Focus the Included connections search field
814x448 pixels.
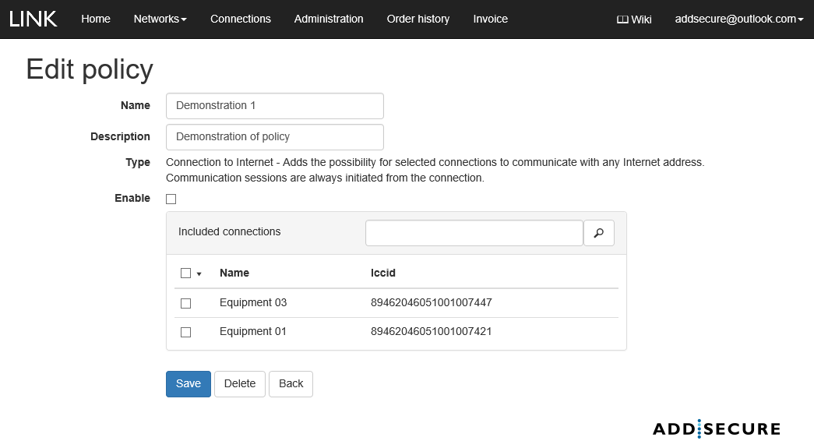pyautogui.click(x=474, y=233)
